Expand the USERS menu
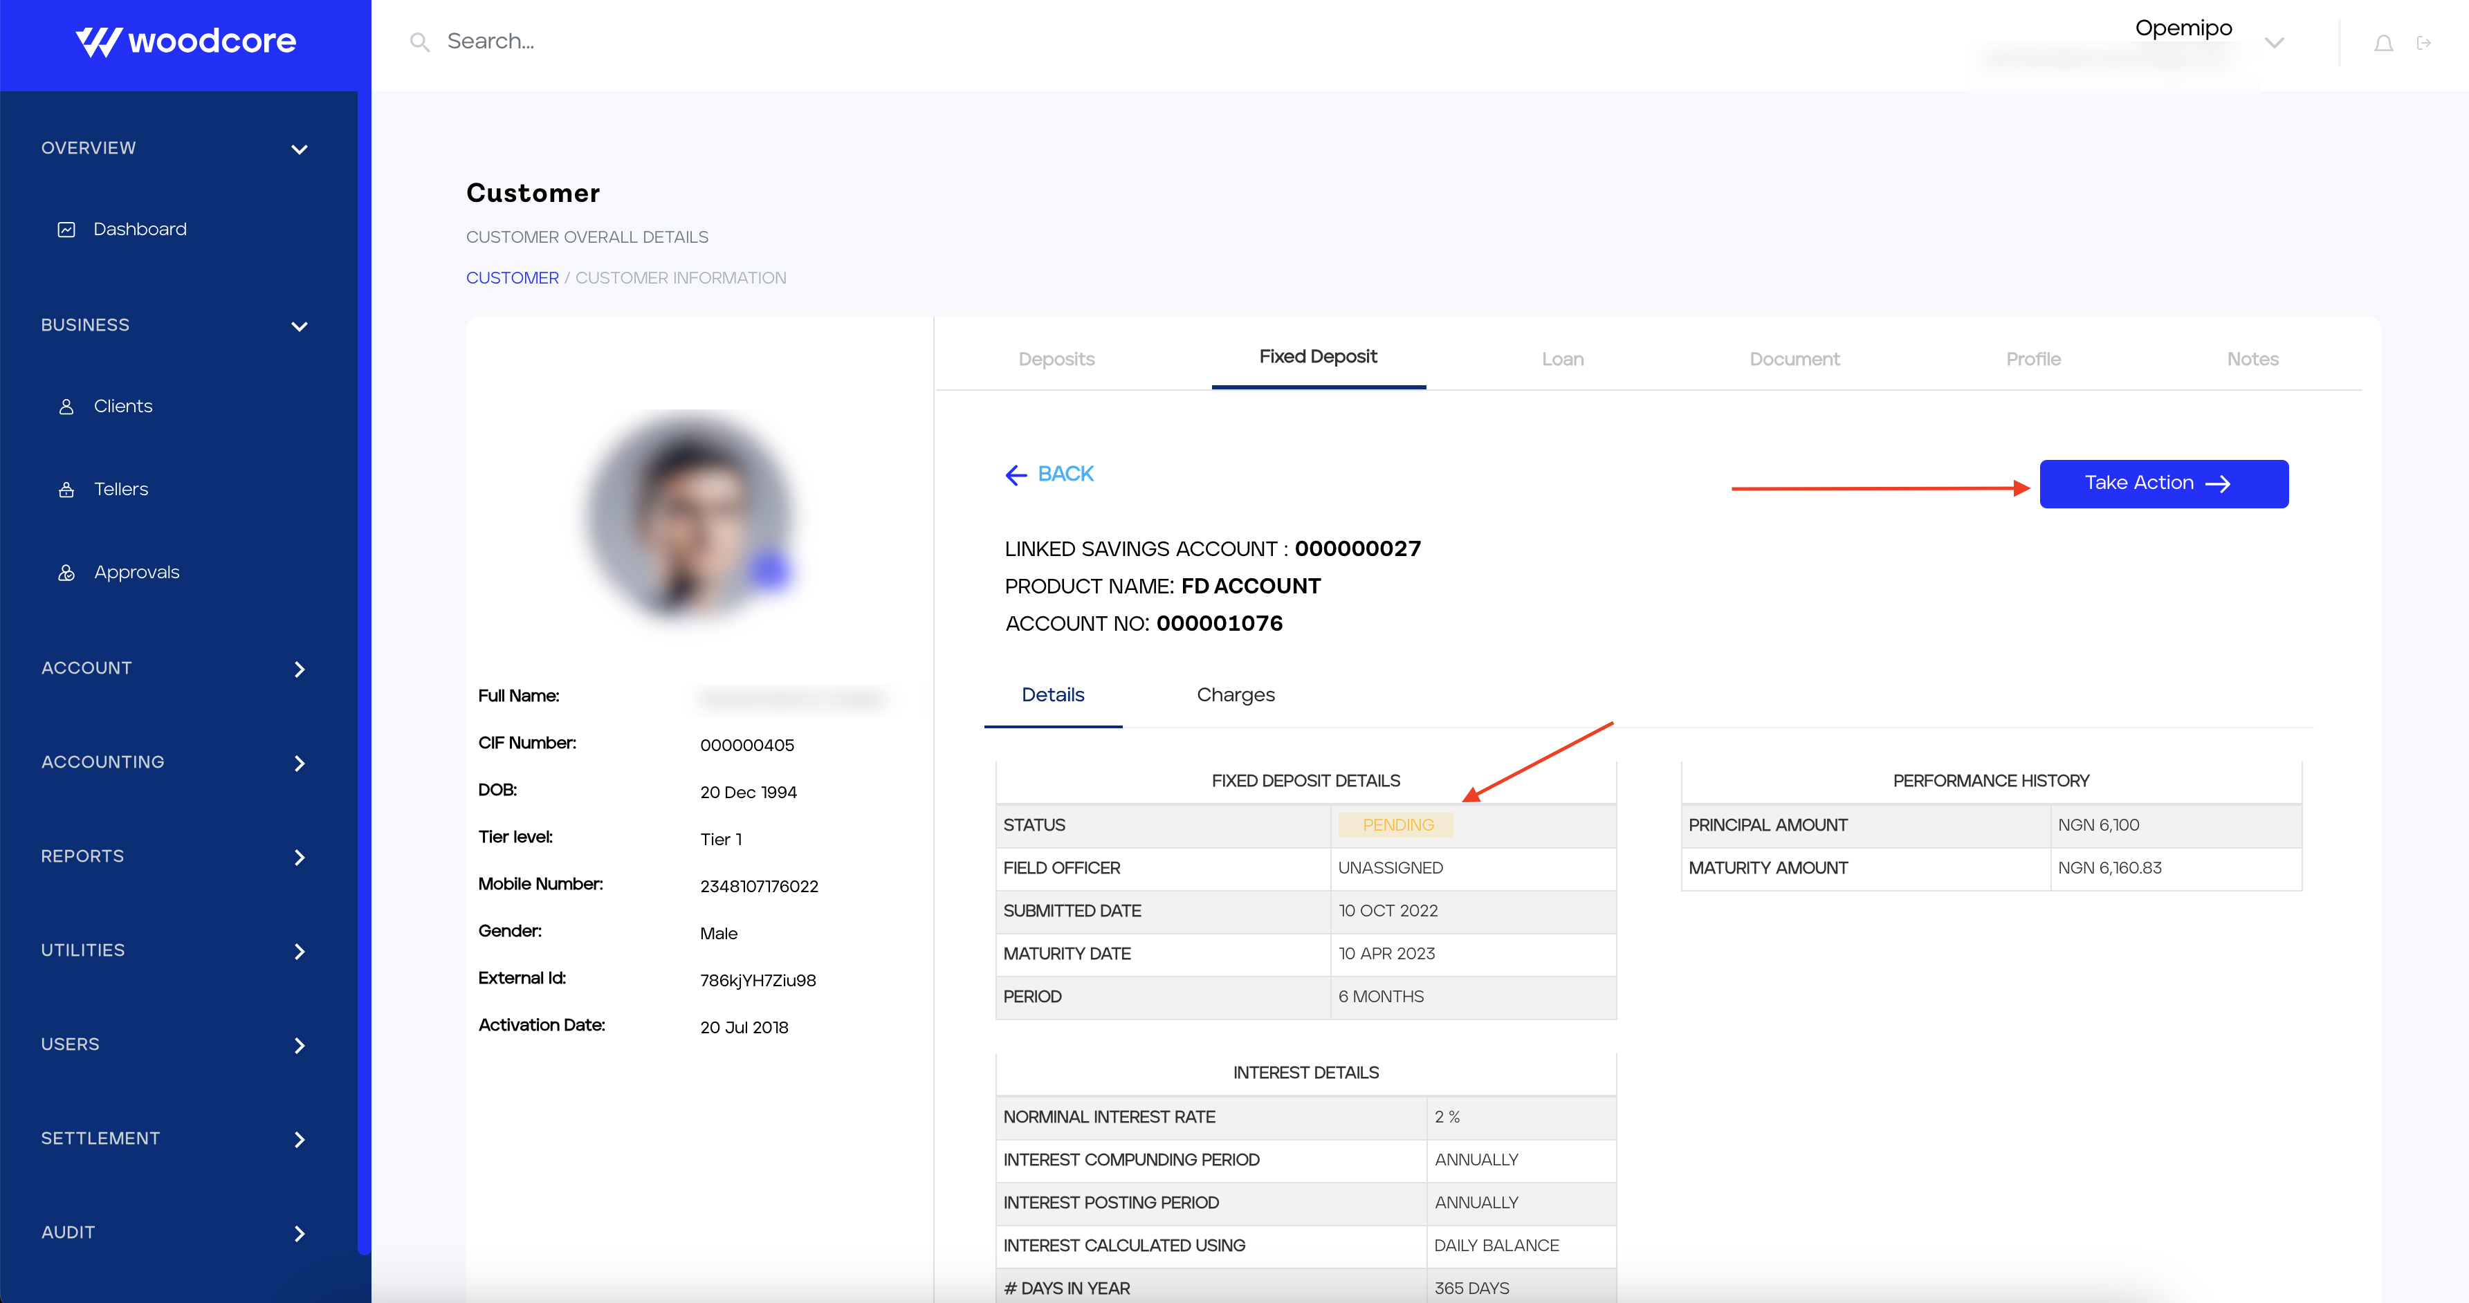 [x=299, y=1044]
